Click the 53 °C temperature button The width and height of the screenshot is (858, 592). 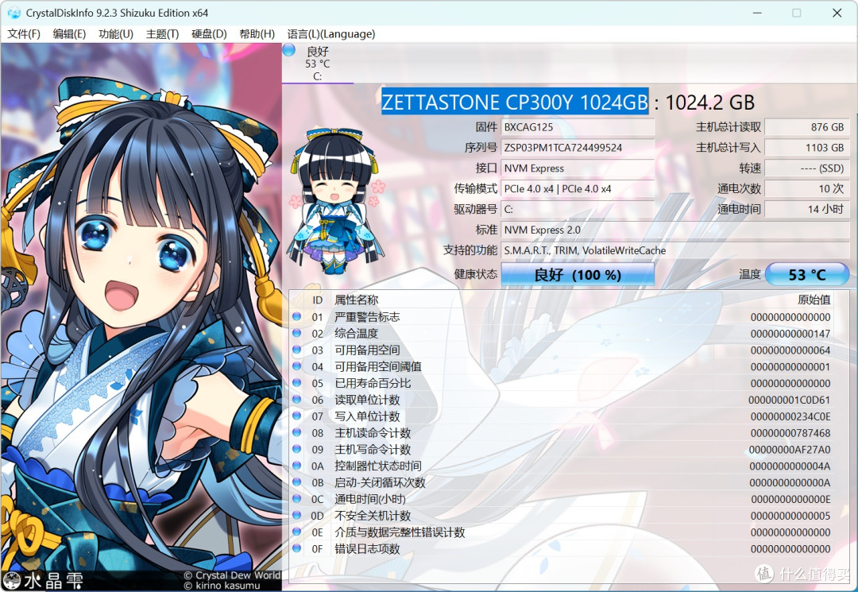[x=806, y=275]
